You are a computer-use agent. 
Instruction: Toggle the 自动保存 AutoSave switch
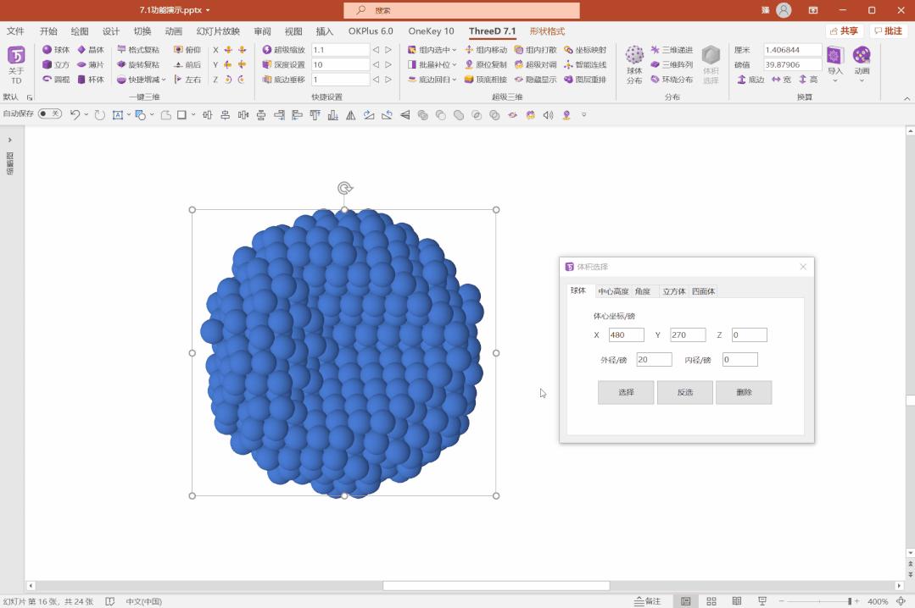(x=49, y=113)
